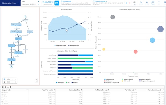This screenshot has width=166, height=105.
Task: Click the circled Share icon in the toolbar
Action: click(x=153, y=3)
